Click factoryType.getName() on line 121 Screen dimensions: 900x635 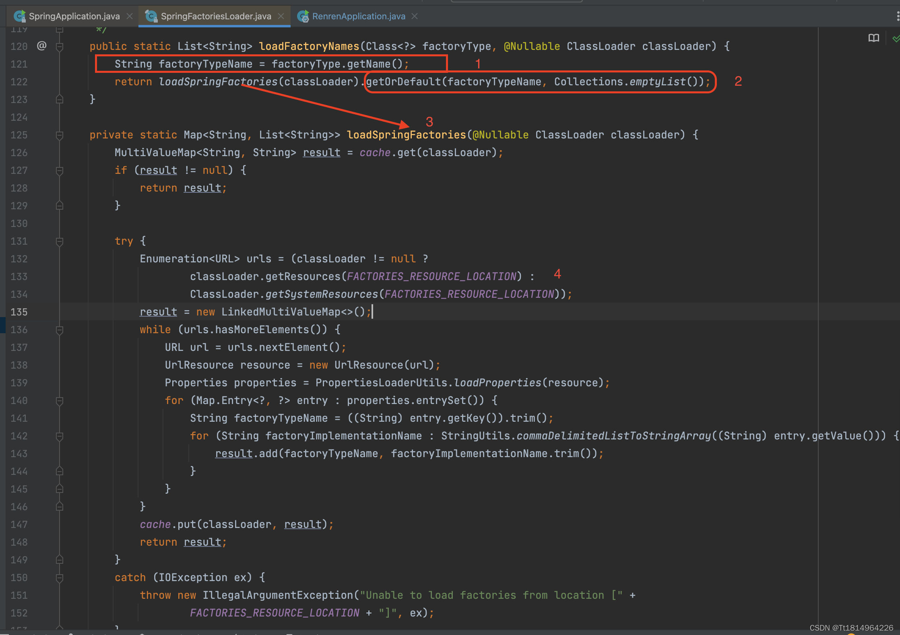coord(337,64)
